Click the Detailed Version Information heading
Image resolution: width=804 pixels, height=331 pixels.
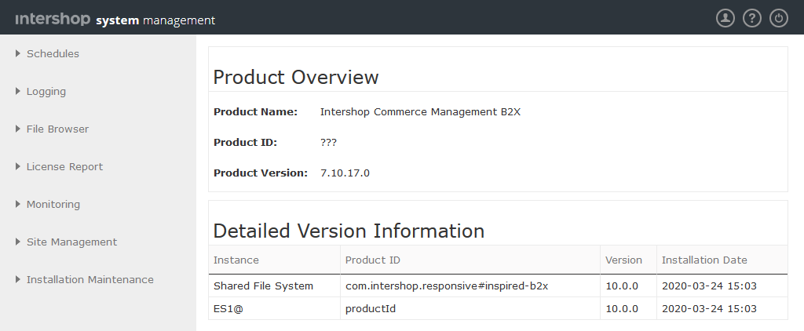(349, 231)
